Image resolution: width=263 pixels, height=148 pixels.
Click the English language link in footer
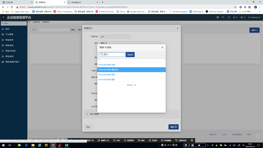click(224, 134)
